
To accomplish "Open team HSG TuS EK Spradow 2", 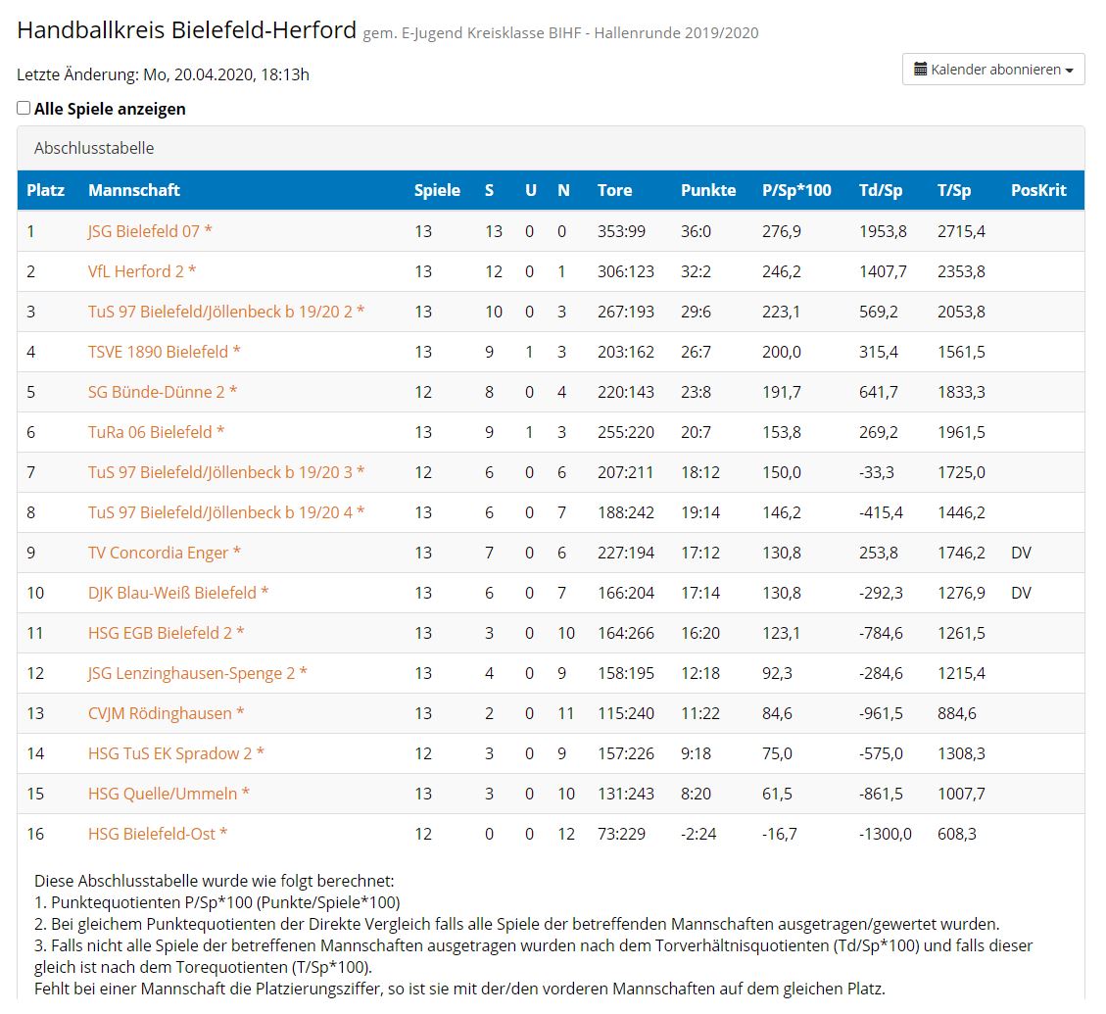I will 175,754.
